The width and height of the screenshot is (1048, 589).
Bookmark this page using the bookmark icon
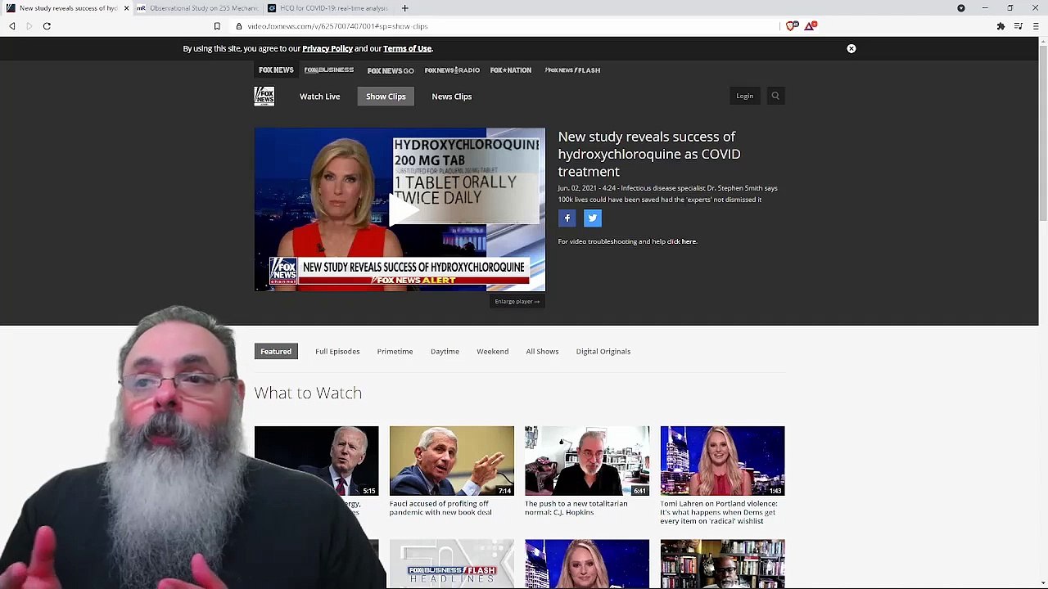click(217, 26)
